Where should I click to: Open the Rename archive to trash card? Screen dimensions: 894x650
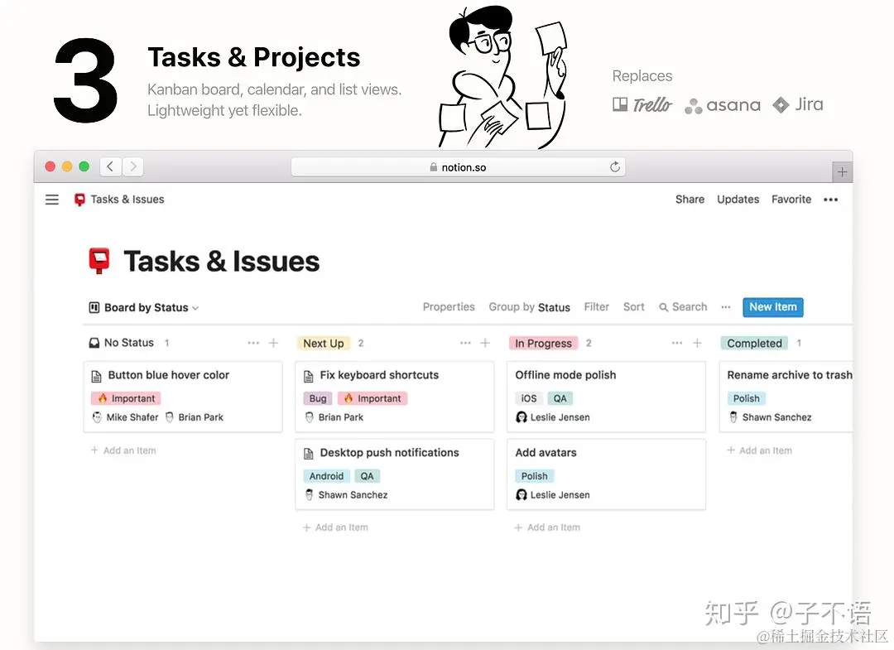tap(786, 397)
